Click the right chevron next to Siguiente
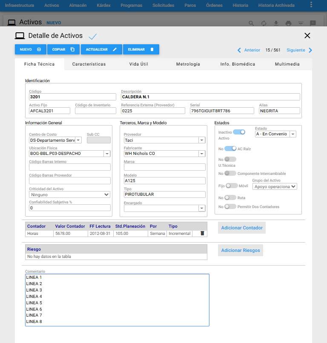Viewport: 327px width, 343px height. [x=310, y=50]
